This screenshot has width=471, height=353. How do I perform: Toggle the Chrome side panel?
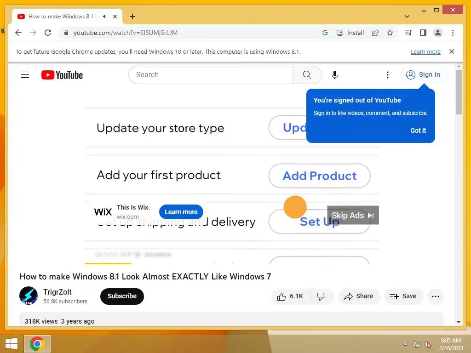click(x=423, y=33)
